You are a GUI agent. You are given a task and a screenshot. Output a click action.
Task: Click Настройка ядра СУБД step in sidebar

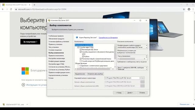[56, 64]
